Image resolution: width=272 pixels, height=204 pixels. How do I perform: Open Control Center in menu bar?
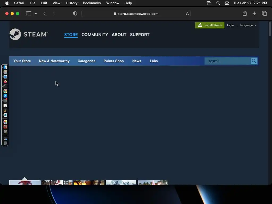[227, 3]
